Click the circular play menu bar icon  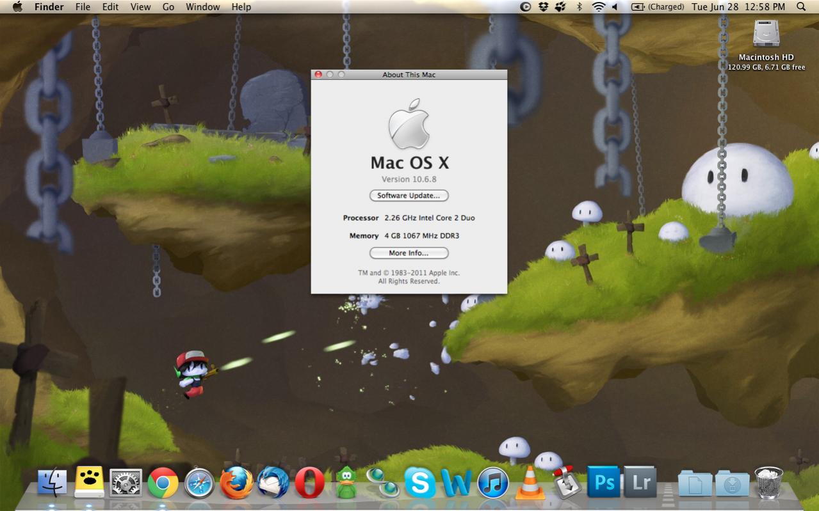click(x=526, y=6)
